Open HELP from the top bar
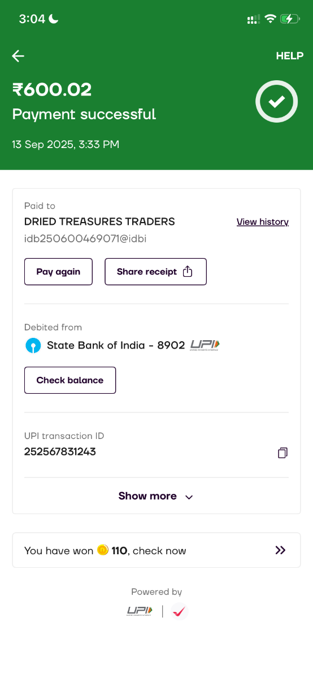 (290, 56)
